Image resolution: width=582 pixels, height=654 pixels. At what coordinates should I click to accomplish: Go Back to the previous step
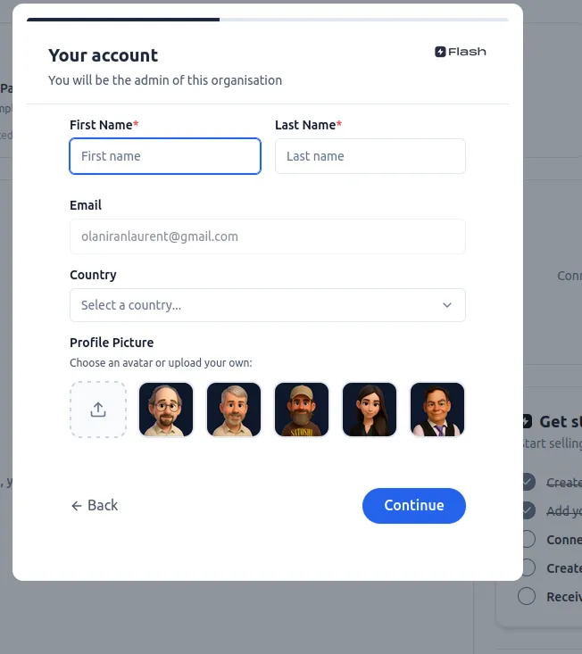point(95,505)
